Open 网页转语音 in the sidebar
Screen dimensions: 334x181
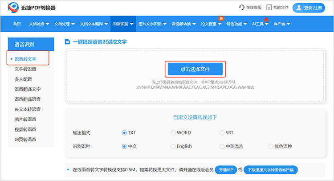[x=25, y=140]
